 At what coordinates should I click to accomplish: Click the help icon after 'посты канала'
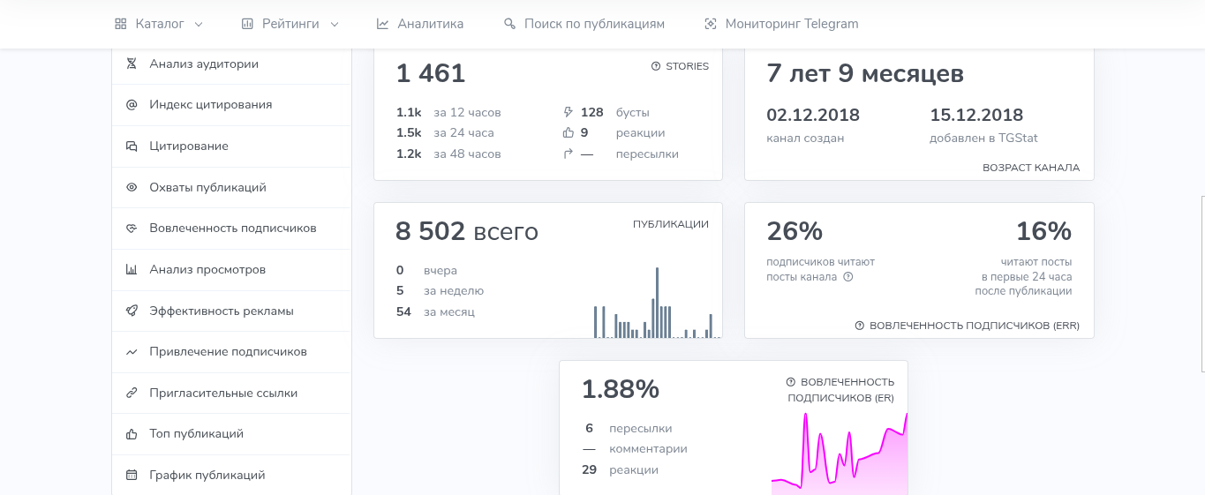pos(848,277)
